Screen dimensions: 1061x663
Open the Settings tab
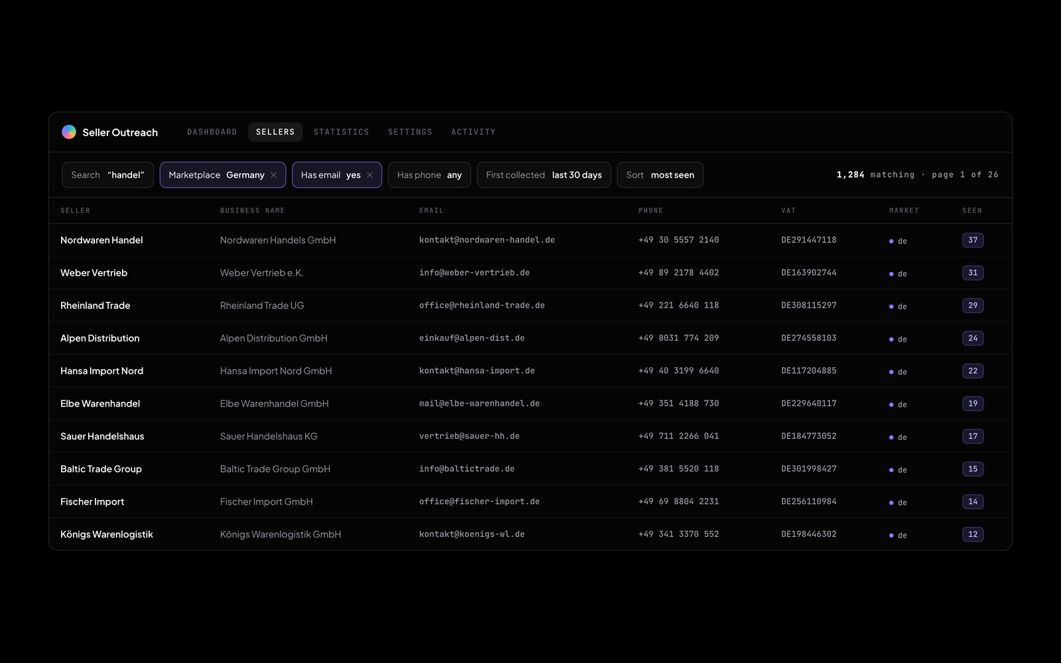tap(410, 132)
